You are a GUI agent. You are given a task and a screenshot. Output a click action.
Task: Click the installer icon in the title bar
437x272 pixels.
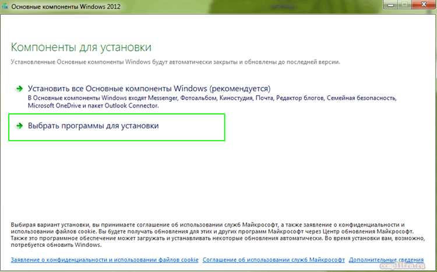point(5,6)
